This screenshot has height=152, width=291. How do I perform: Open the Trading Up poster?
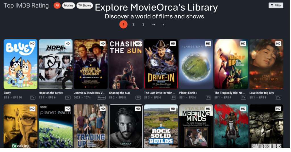pos(91,126)
